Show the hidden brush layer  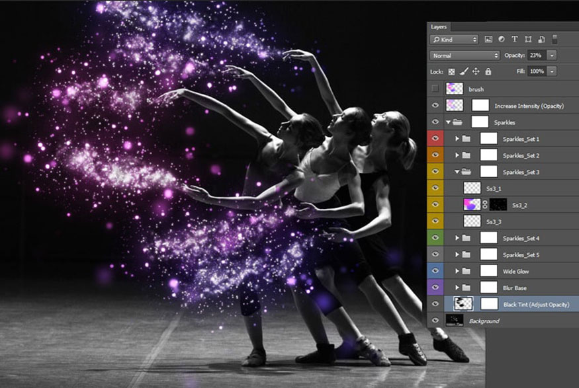point(435,89)
